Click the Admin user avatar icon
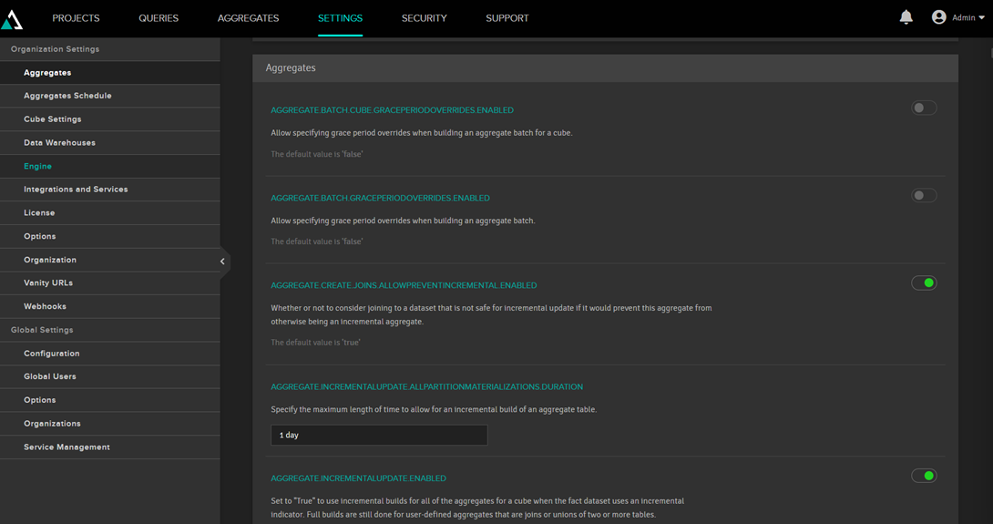This screenshot has width=993, height=524. (x=938, y=17)
